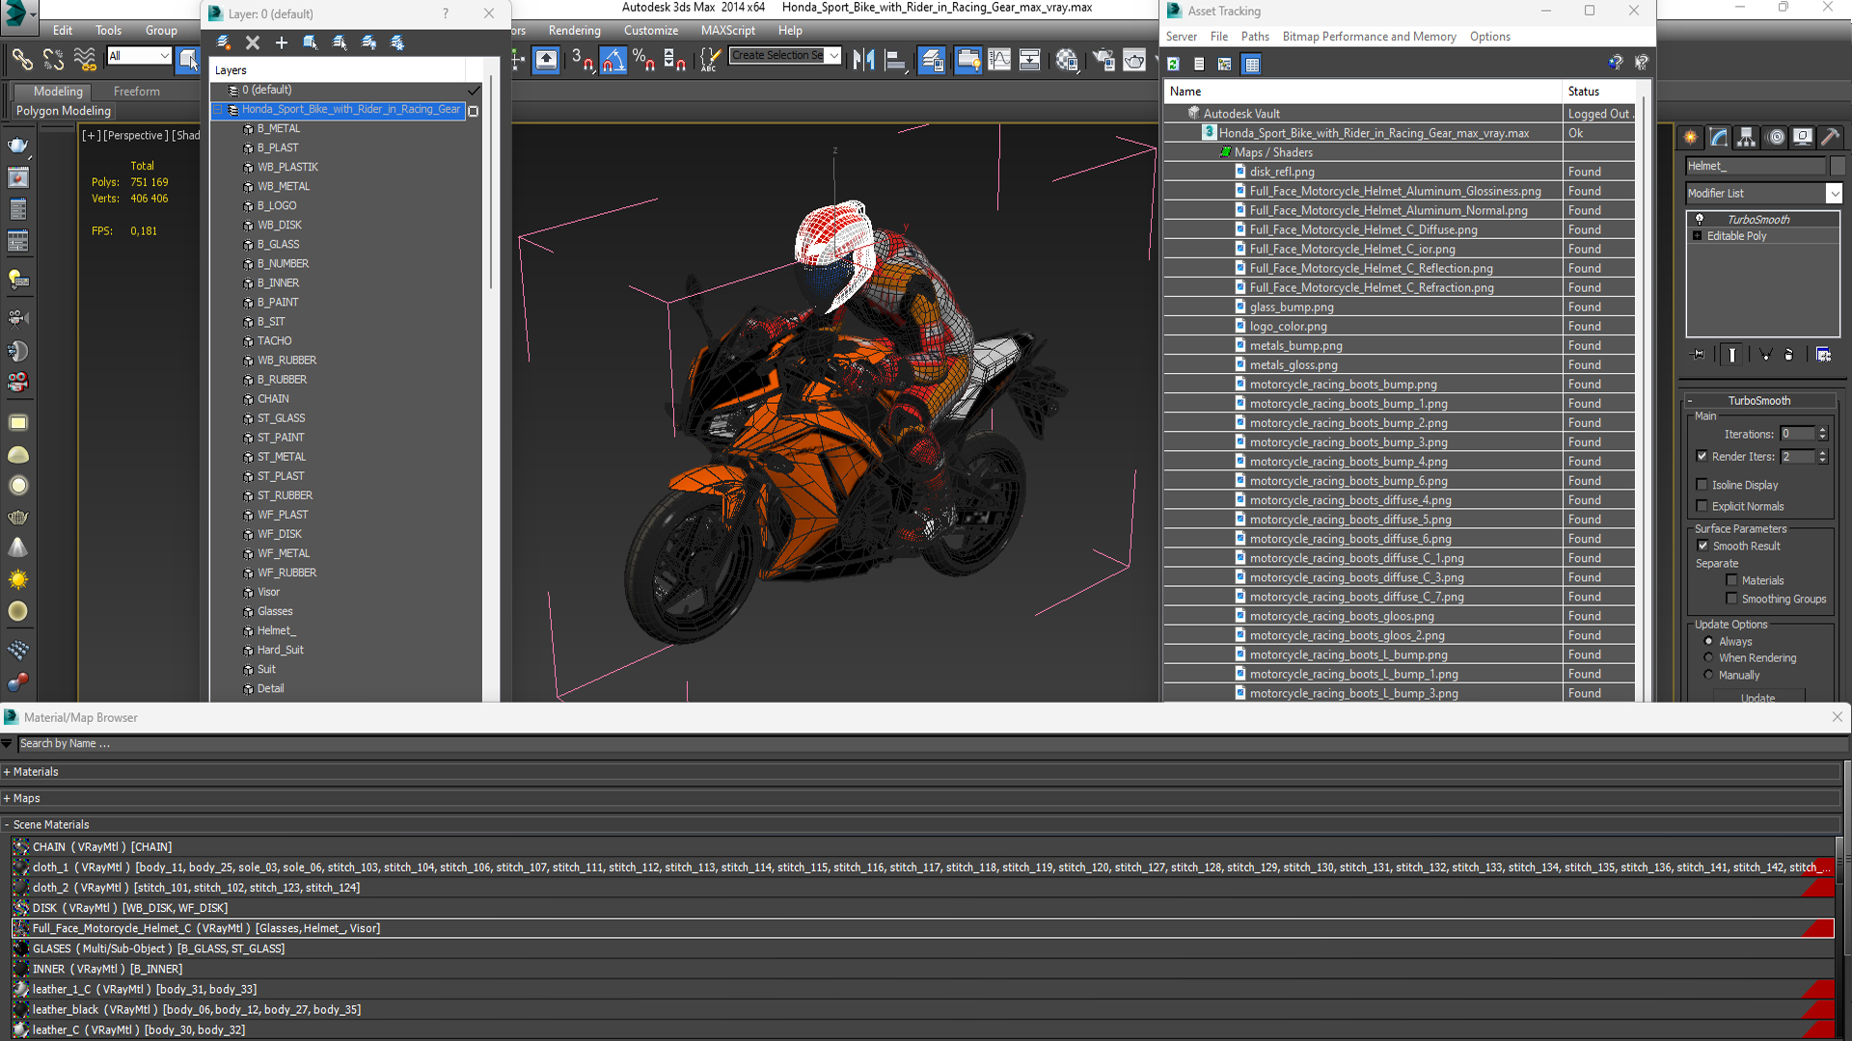This screenshot has width=1852, height=1041.
Task: Click the Bind to Space Warp icon
Action: coord(85,61)
